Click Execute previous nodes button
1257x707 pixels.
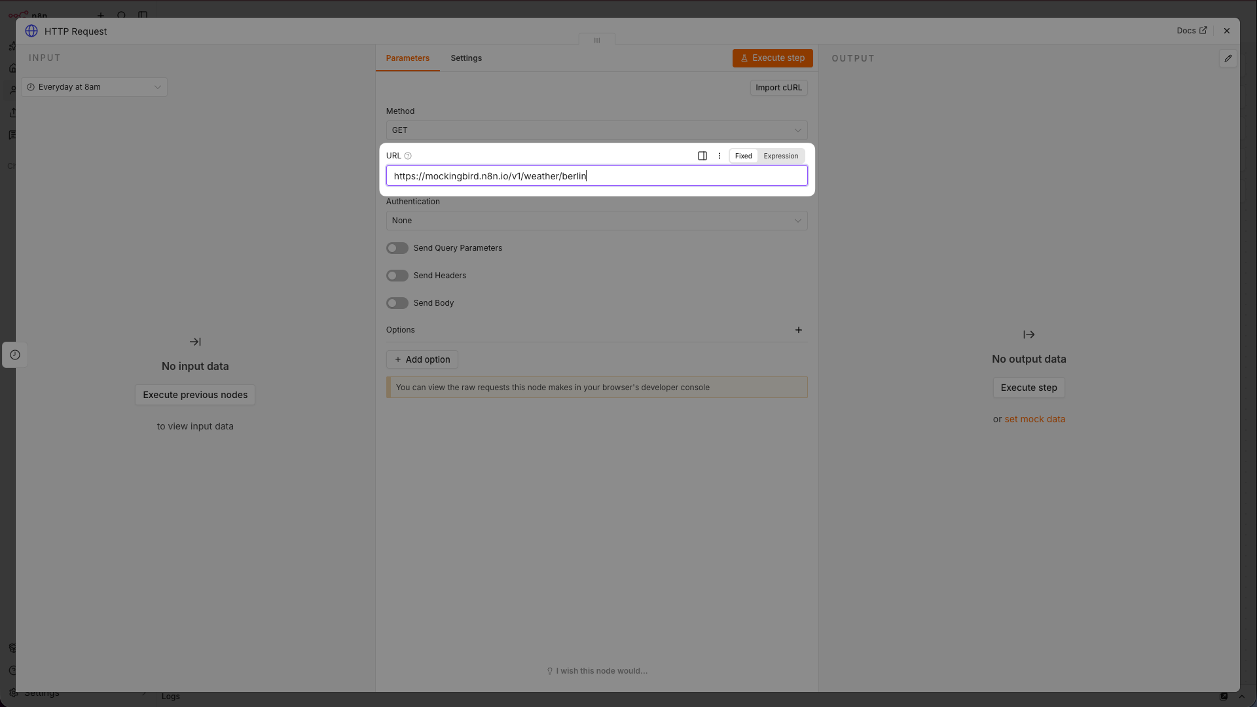click(195, 395)
